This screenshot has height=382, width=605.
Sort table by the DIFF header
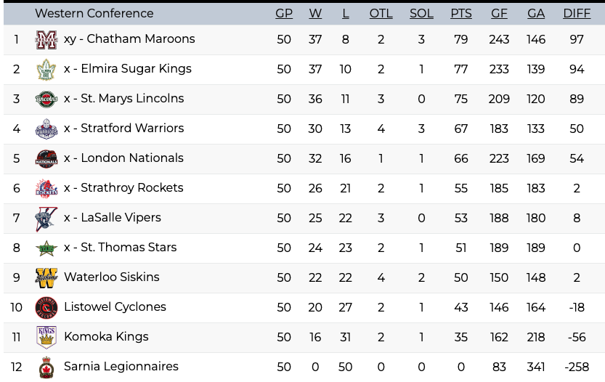577,14
